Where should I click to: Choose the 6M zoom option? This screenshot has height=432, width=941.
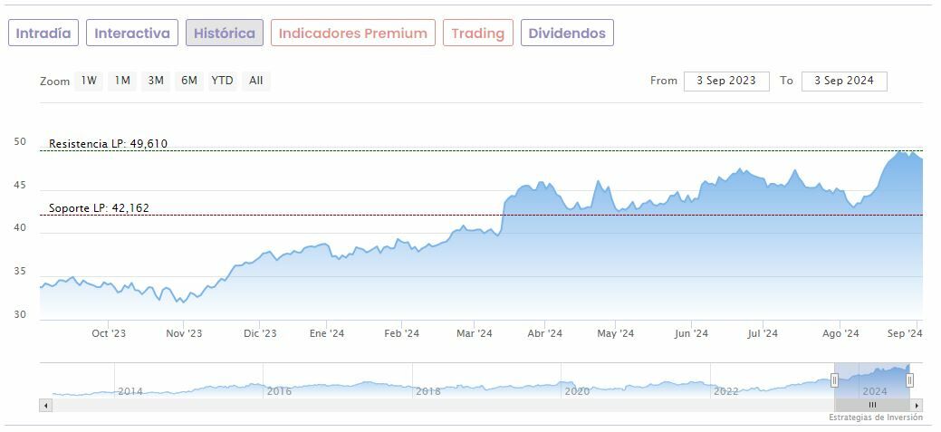[188, 81]
